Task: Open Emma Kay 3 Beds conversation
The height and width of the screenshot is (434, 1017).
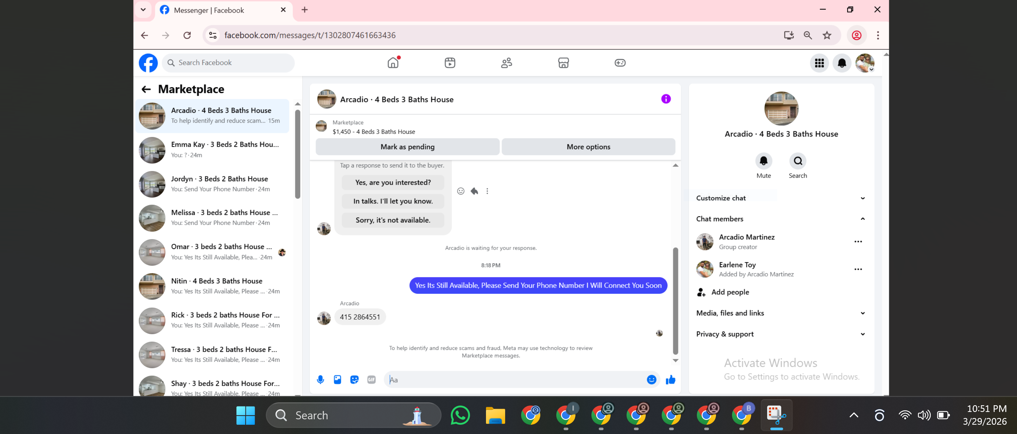Action: point(213,150)
